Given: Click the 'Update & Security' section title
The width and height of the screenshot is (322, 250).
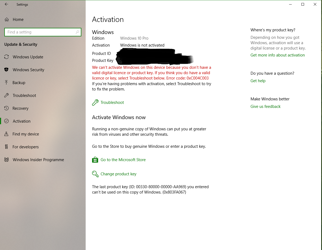Looking at the screenshot, I should [x=21, y=44].
